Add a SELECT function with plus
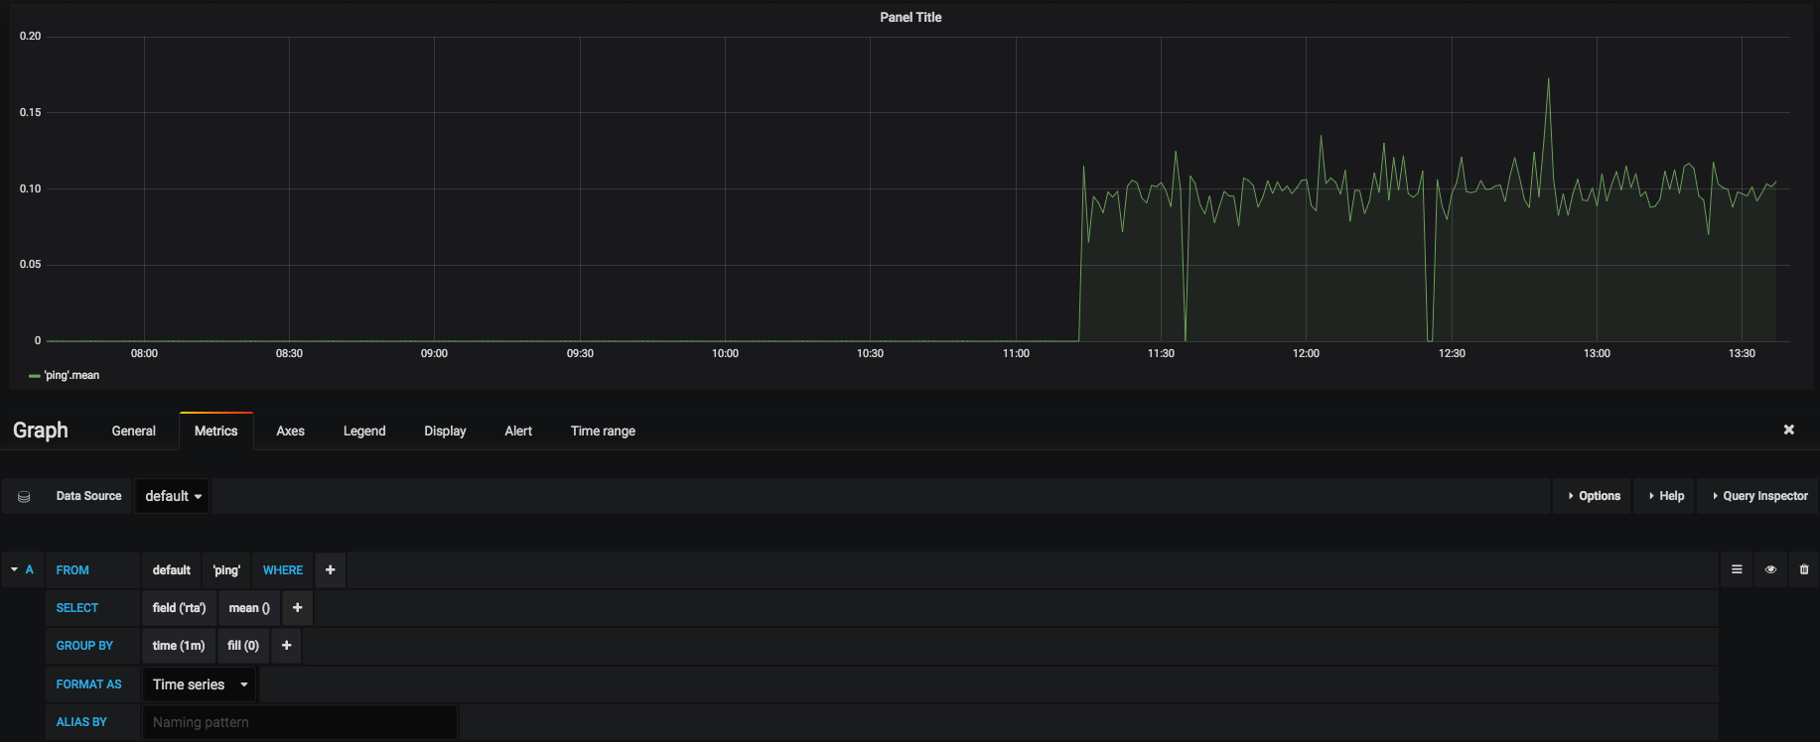The height and width of the screenshot is (742, 1820). [297, 608]
